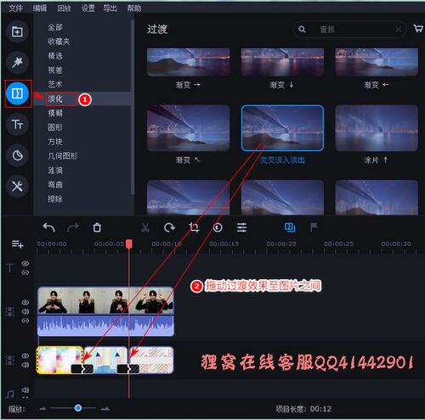Select the transitions sidebar icon
This screenshot has width=425, height=420.
pos(17,93)
